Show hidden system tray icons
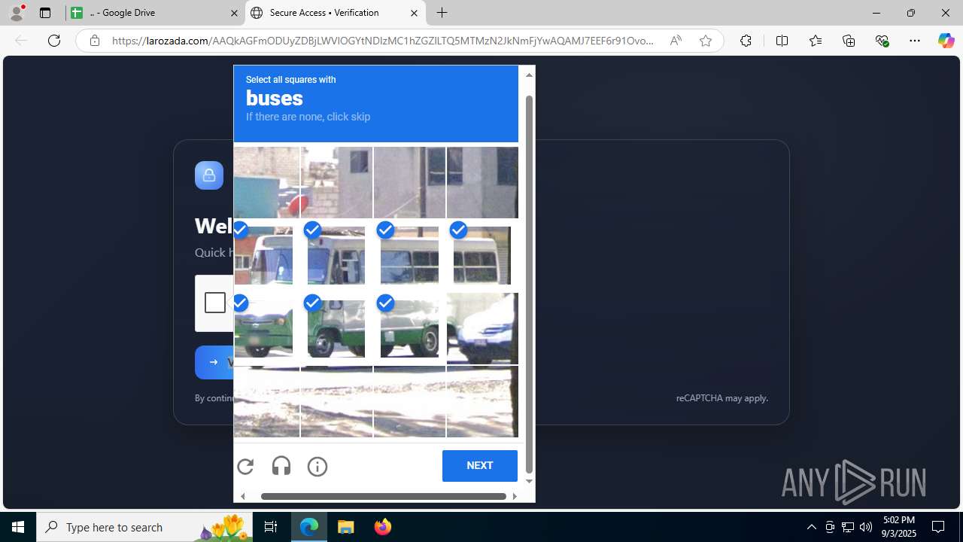 [x=811, y=527]
